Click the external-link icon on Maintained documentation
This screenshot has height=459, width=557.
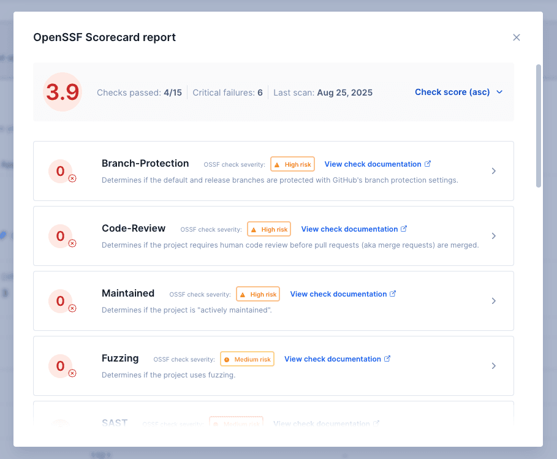point(394,294)
